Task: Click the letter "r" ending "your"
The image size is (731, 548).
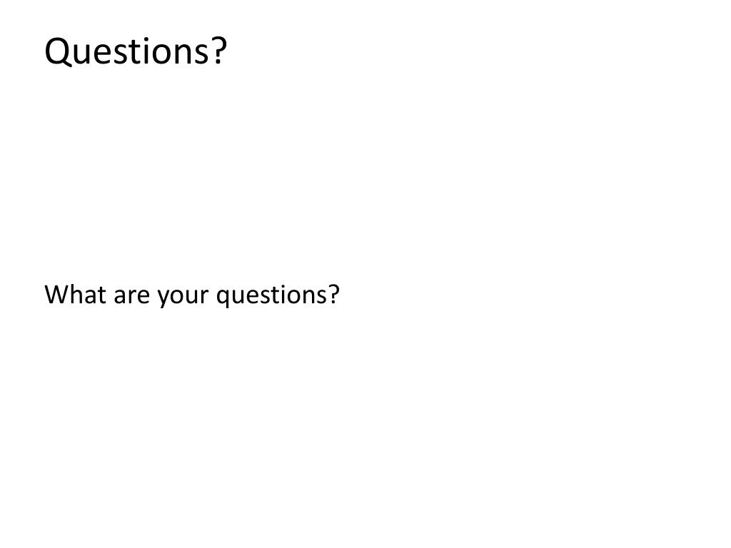Action: point(205,298)
